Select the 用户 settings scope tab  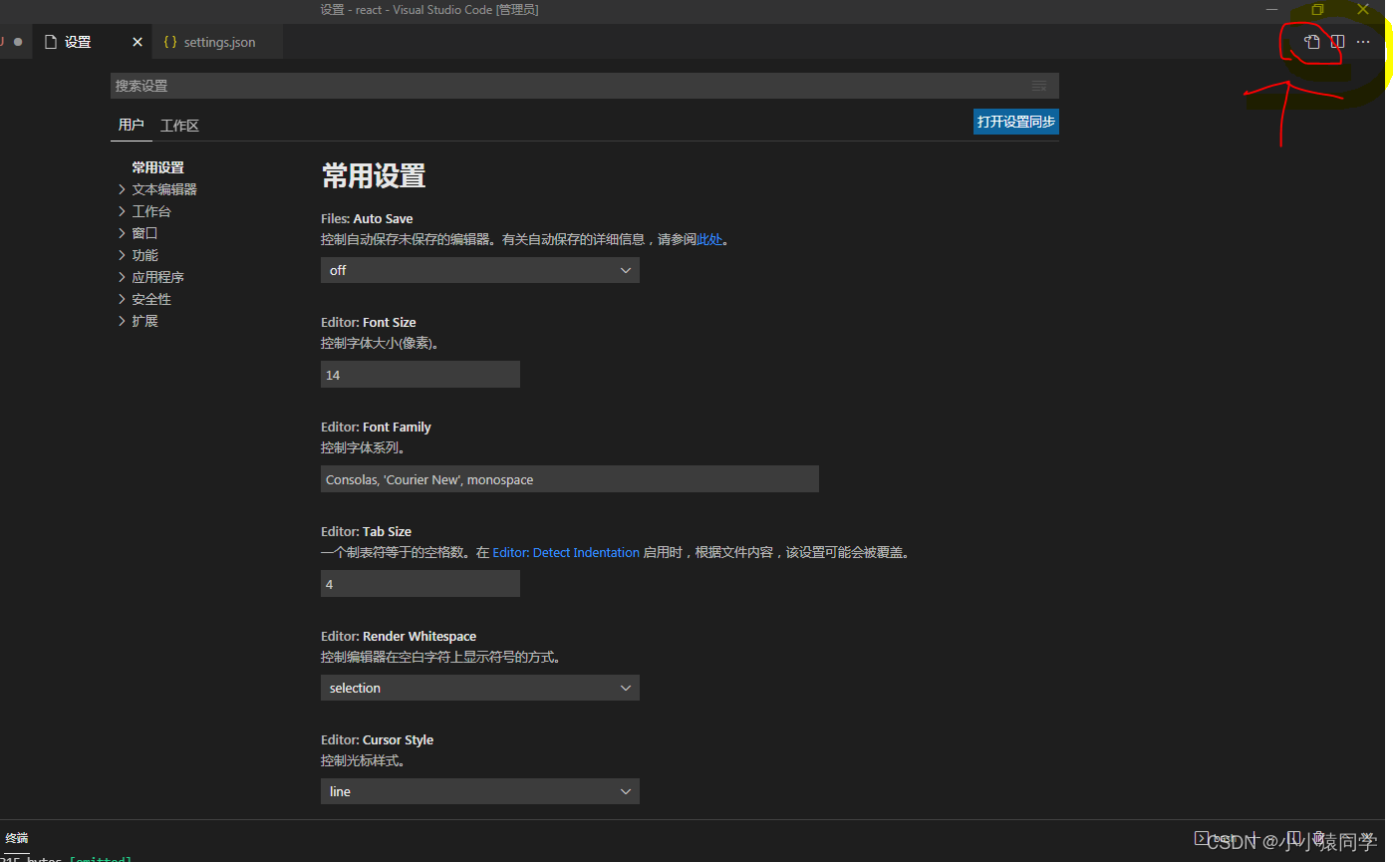pyautogui.click(x=131, y=125)
